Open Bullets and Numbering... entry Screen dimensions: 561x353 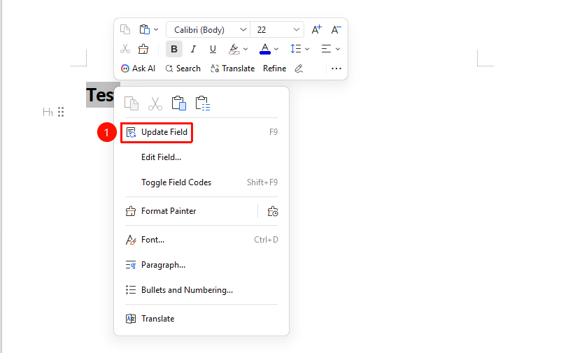(x=201, y=290)
